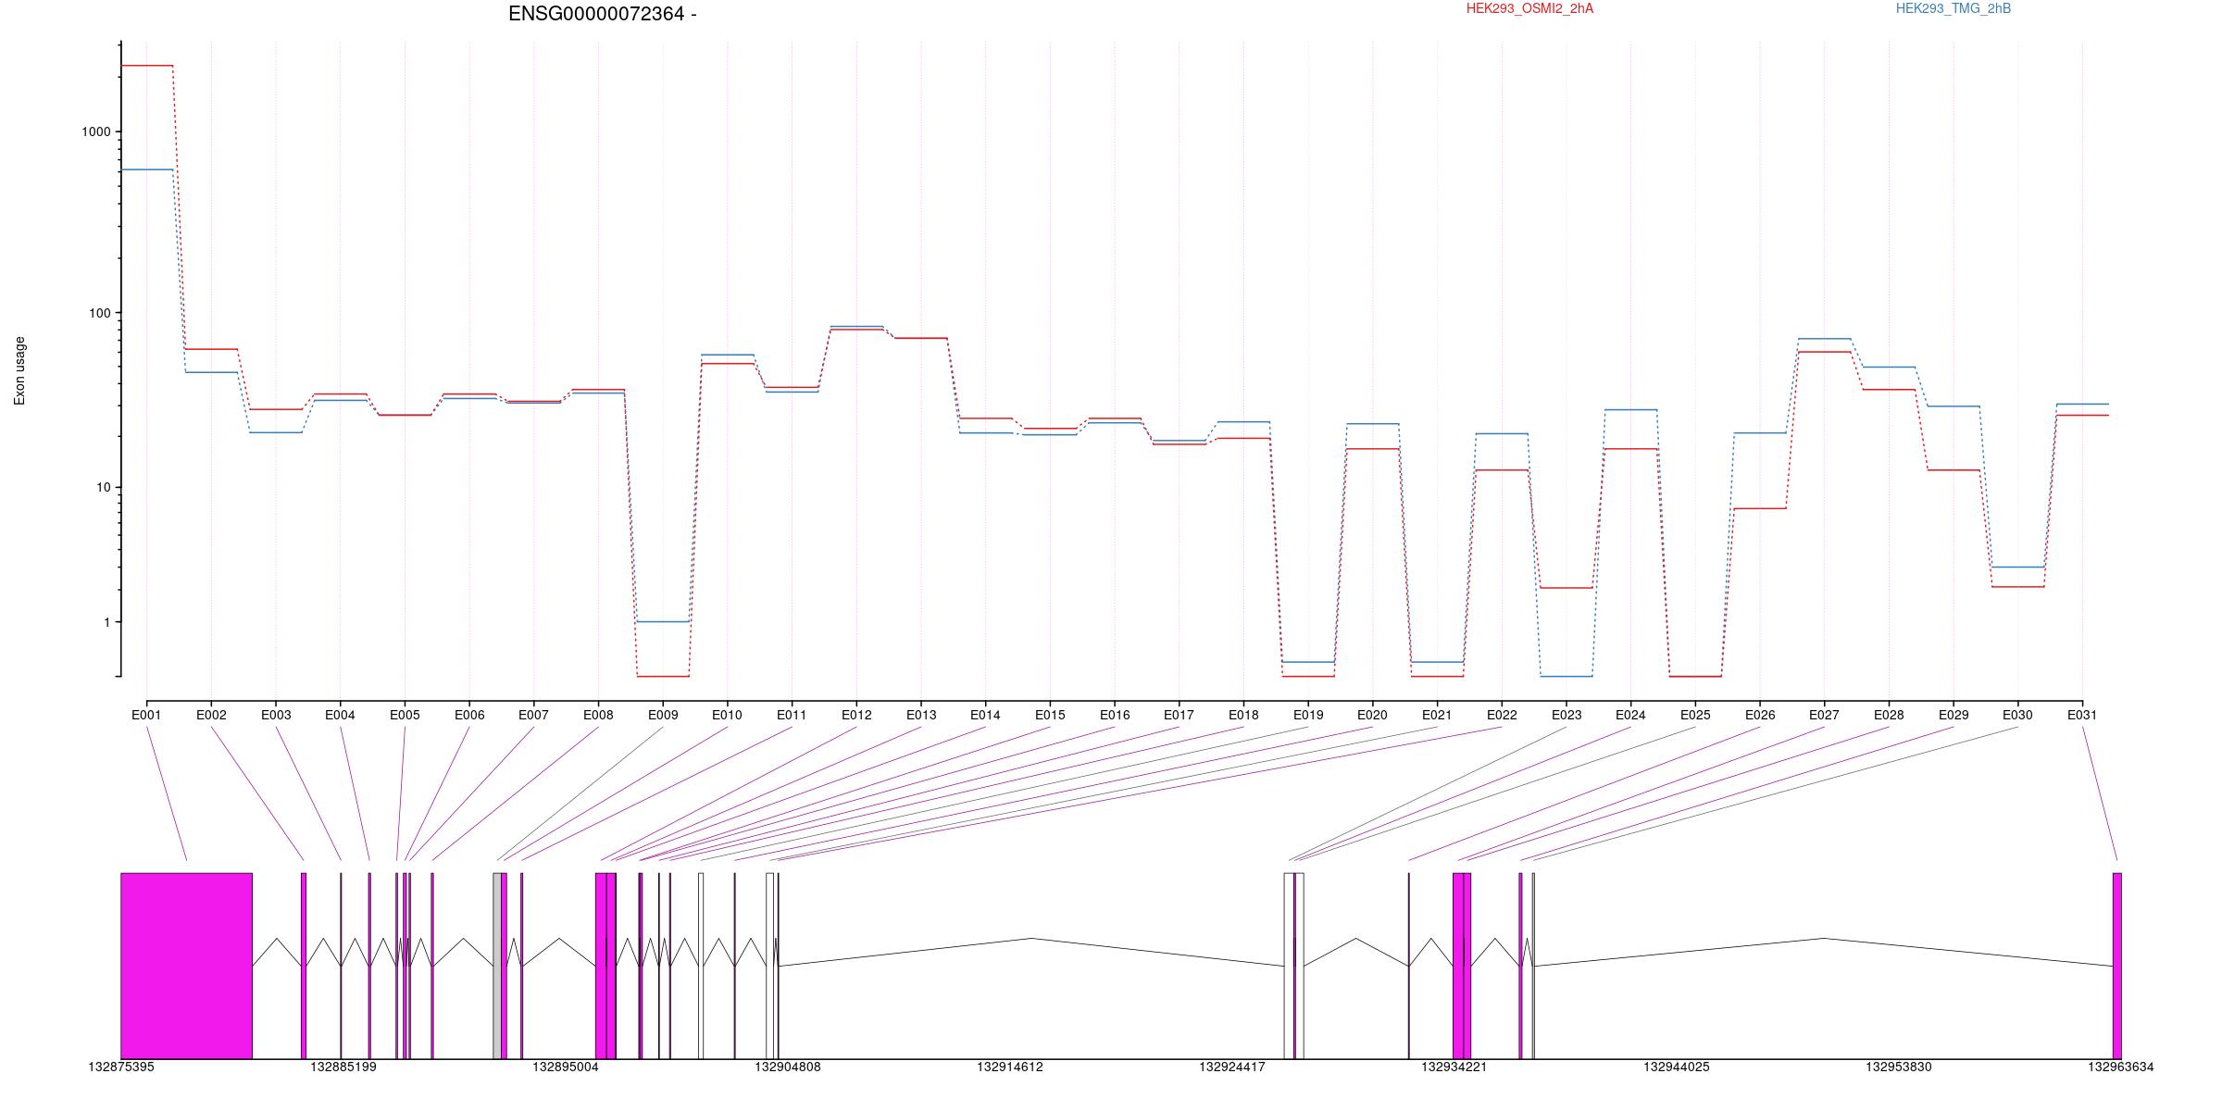Click exon label E014
2222x1111 pixels.
(x=985, y=715)
